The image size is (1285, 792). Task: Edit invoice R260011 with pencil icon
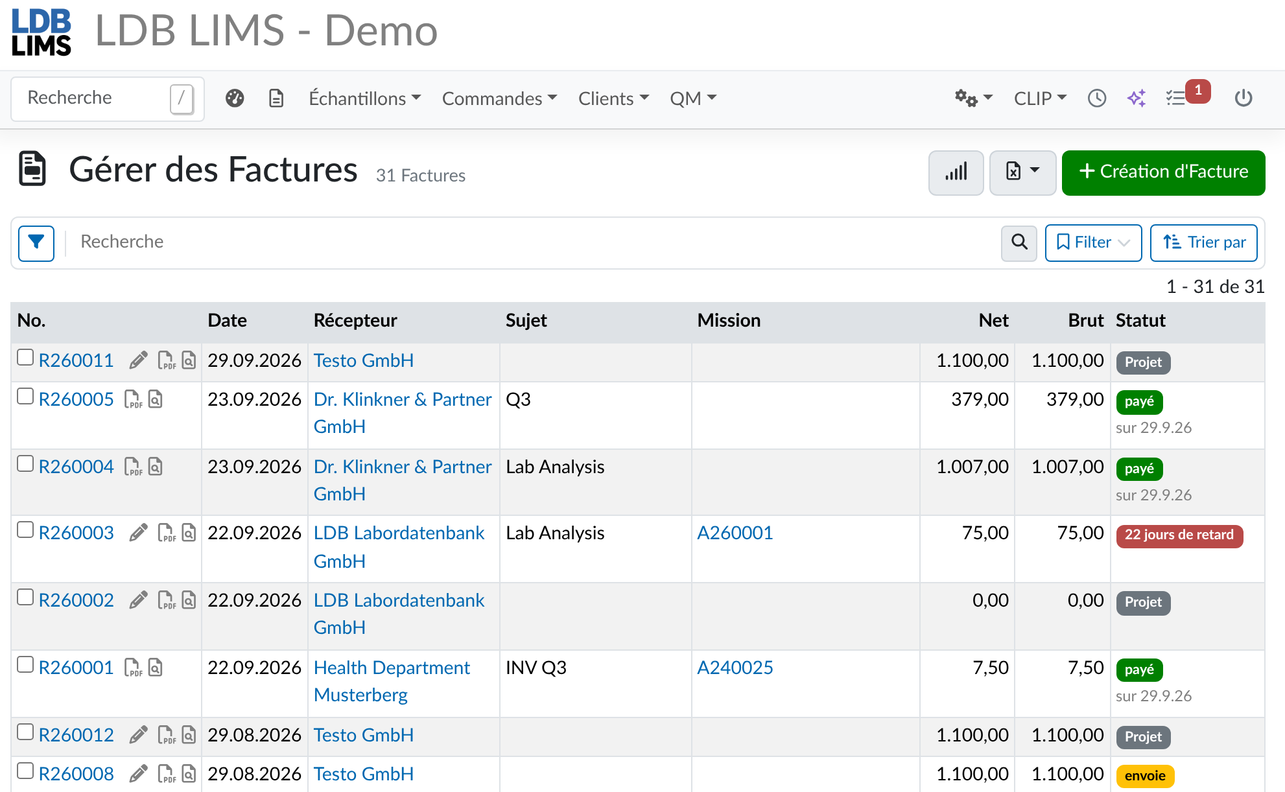click(138, 360)
